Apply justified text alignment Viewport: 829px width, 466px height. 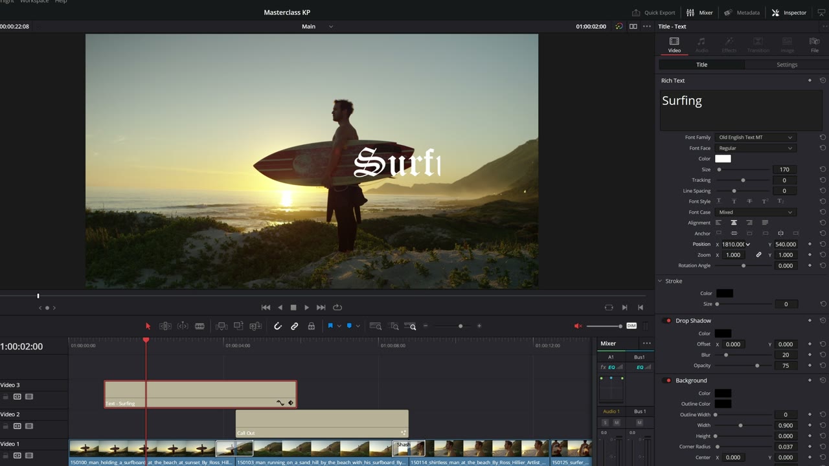[765, 223]
